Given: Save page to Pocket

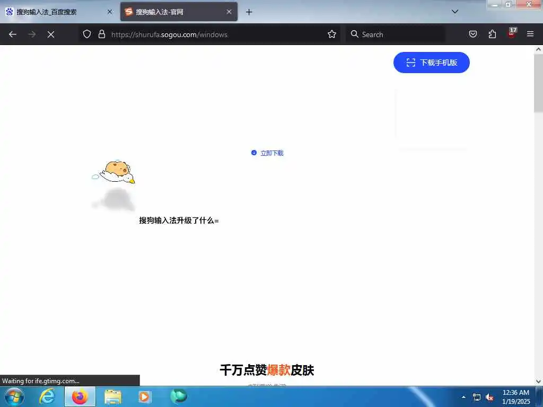Looking at the screenshot, I should point(473,34).
